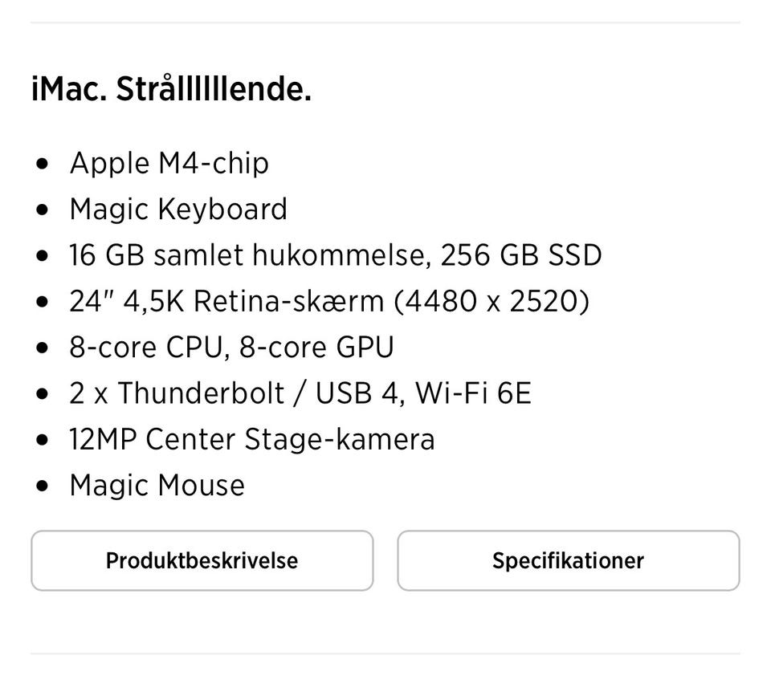
Task: Open the Produktbeskrivelse button
Action: pos(202,560)
